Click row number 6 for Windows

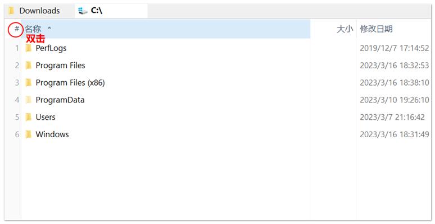click(17, 134)
